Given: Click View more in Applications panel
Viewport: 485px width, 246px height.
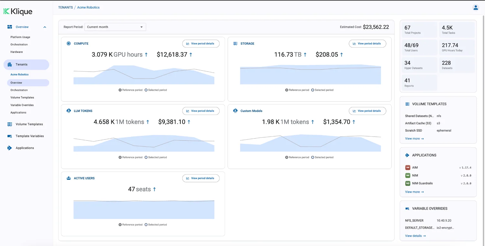Looking at the screenshot, I should (414, 192).
